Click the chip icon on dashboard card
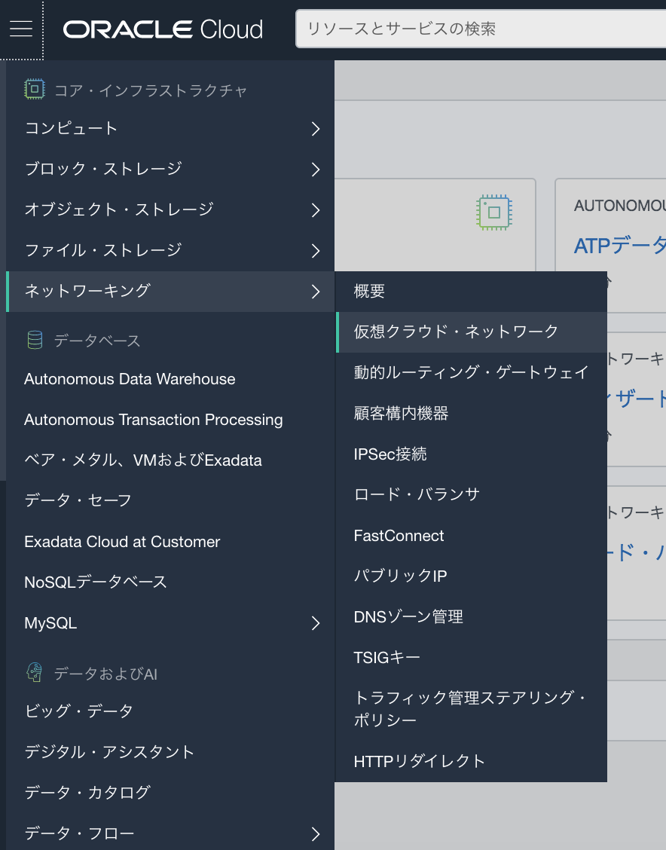The image size is (666, 850). point(493,212)
